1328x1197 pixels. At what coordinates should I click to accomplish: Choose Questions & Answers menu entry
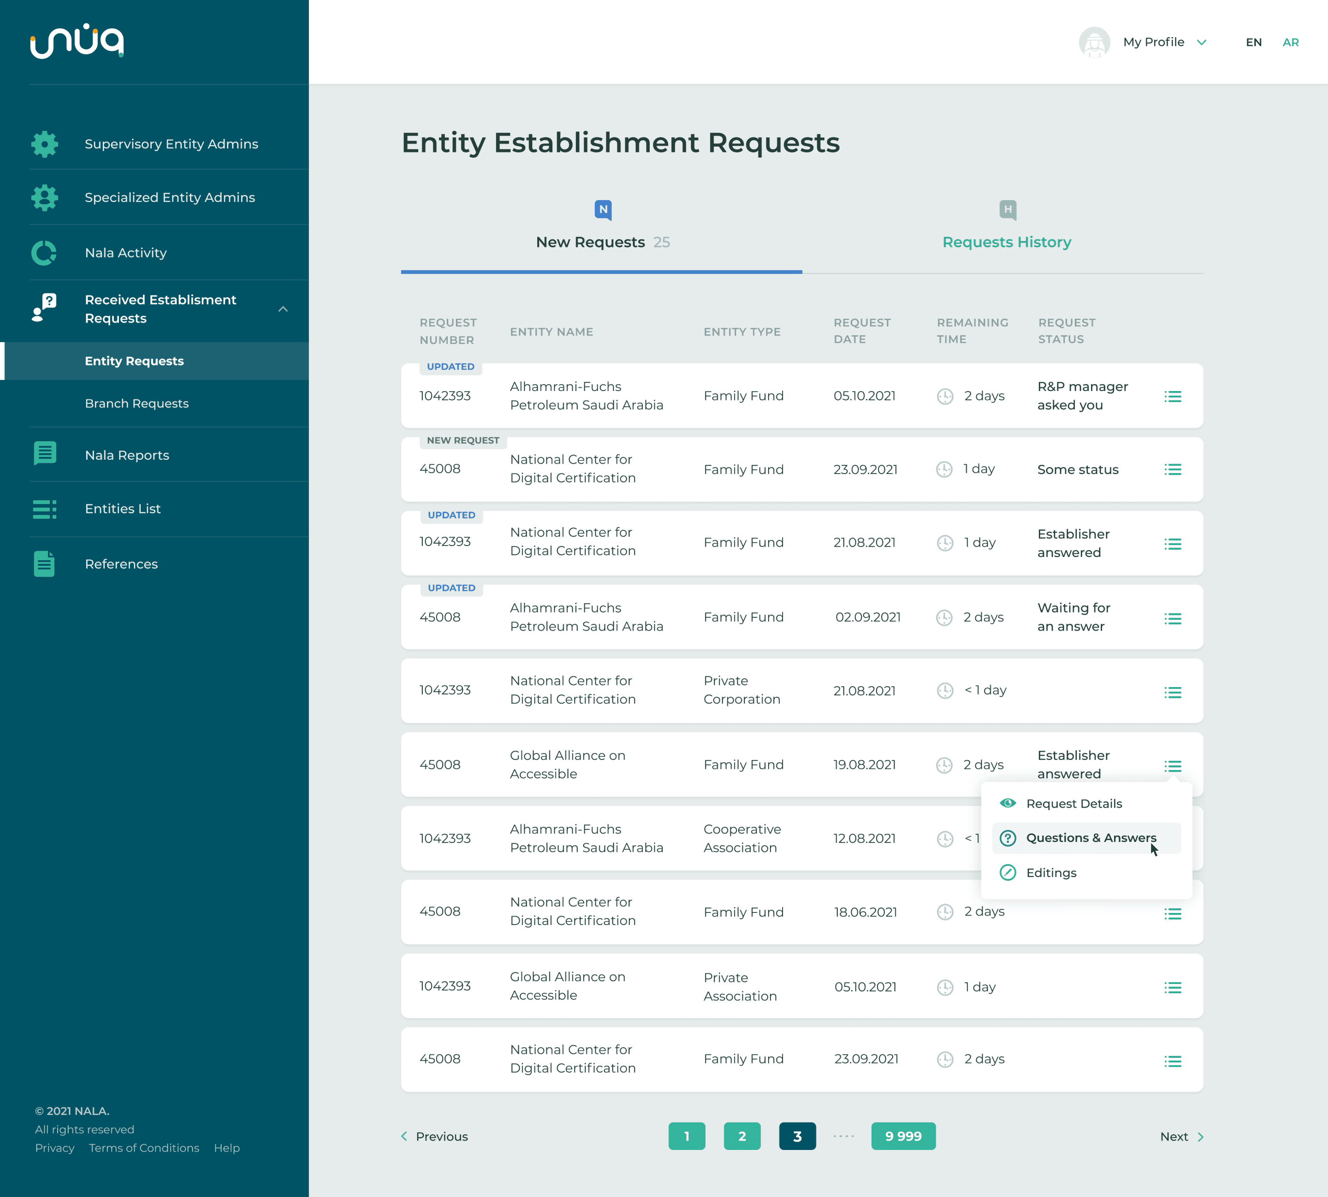click(x=1086, y=838)
